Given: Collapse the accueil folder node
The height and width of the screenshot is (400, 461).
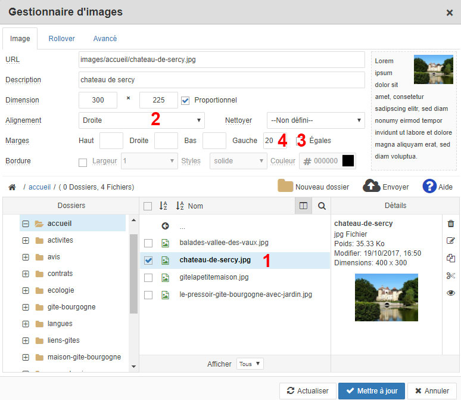Looking at the screenshot, I should pyautogui.click(x=26, y=224).
